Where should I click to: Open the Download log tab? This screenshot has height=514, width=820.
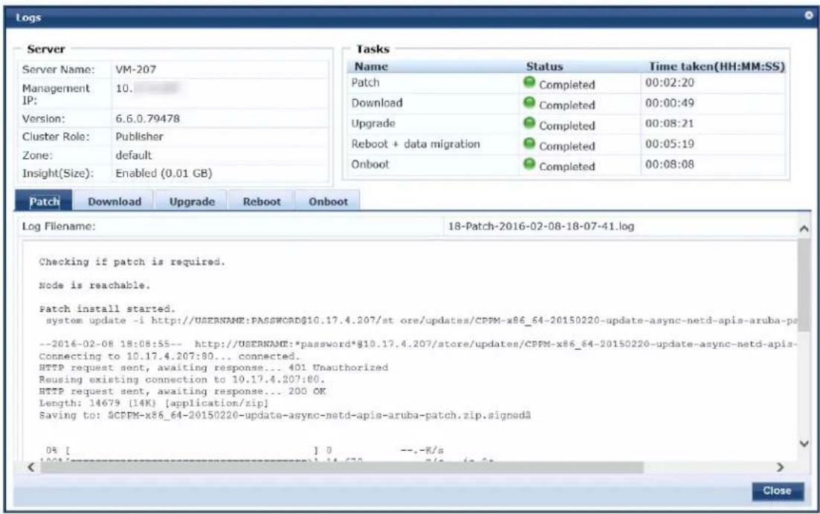click(x=114, y=201)
